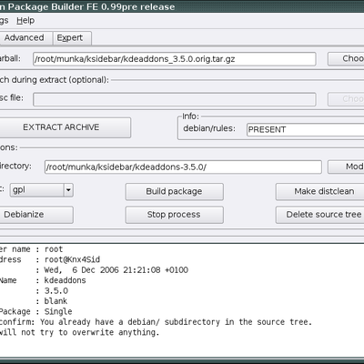Click the Package Builder window title bar
This screenshot has width=364, height=364.
182,6
